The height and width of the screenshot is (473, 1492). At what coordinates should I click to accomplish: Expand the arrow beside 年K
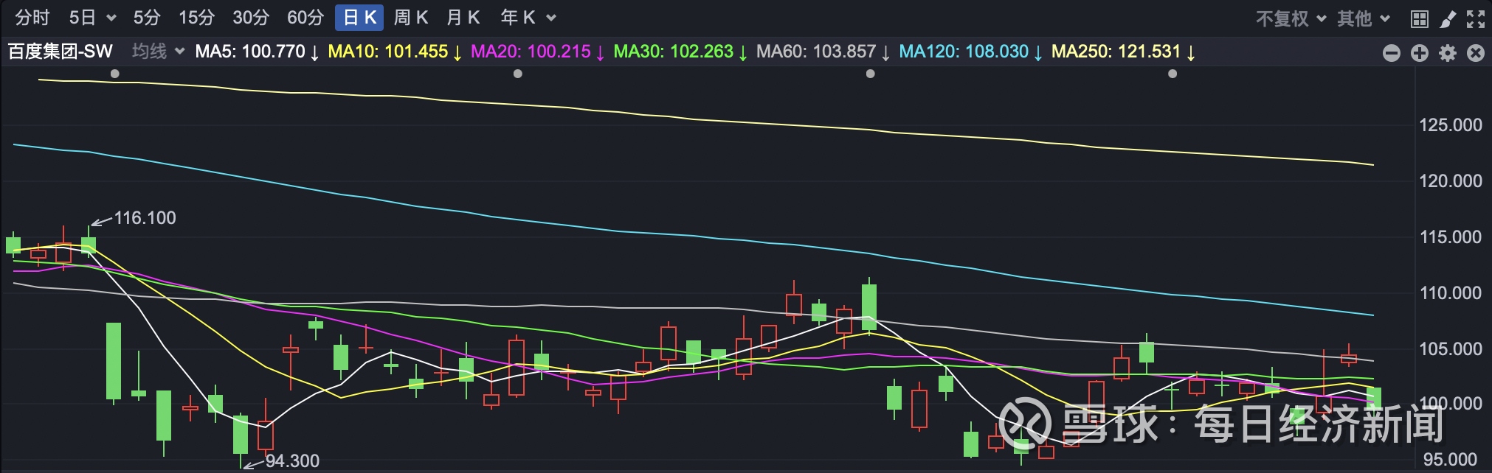[x=551, y=18]
